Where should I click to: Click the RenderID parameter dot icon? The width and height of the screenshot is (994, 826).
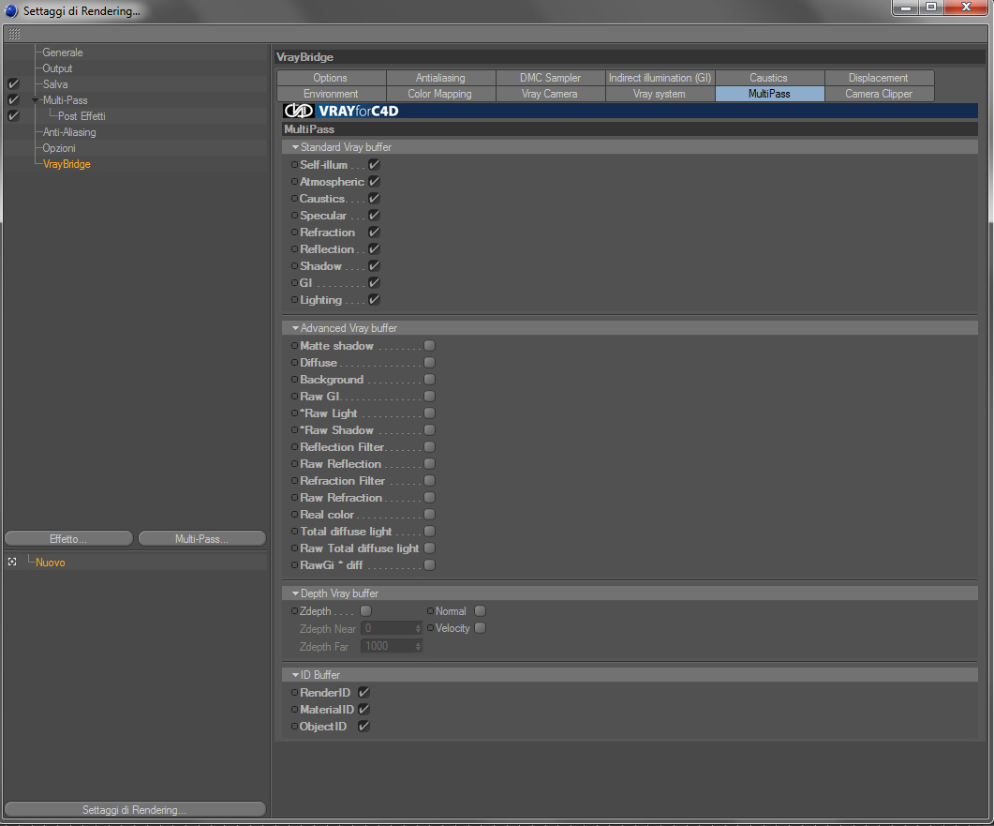294,692
